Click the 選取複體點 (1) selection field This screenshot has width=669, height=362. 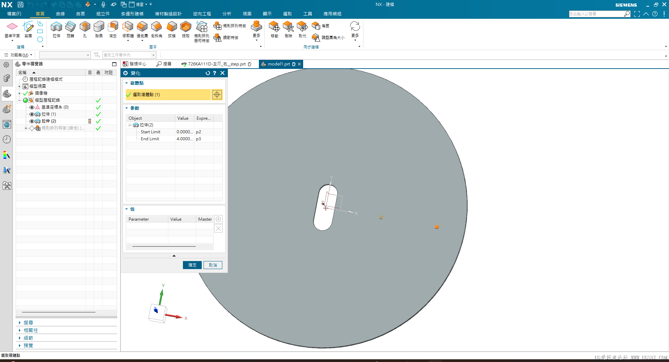point(168,95)
